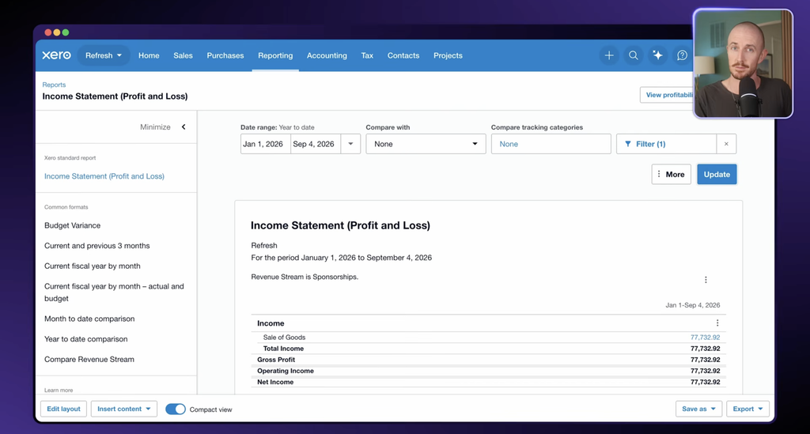Viewport: 810px width, 434px height.
Task: Select Current fiscal year by month
Action: coord(93,266)
